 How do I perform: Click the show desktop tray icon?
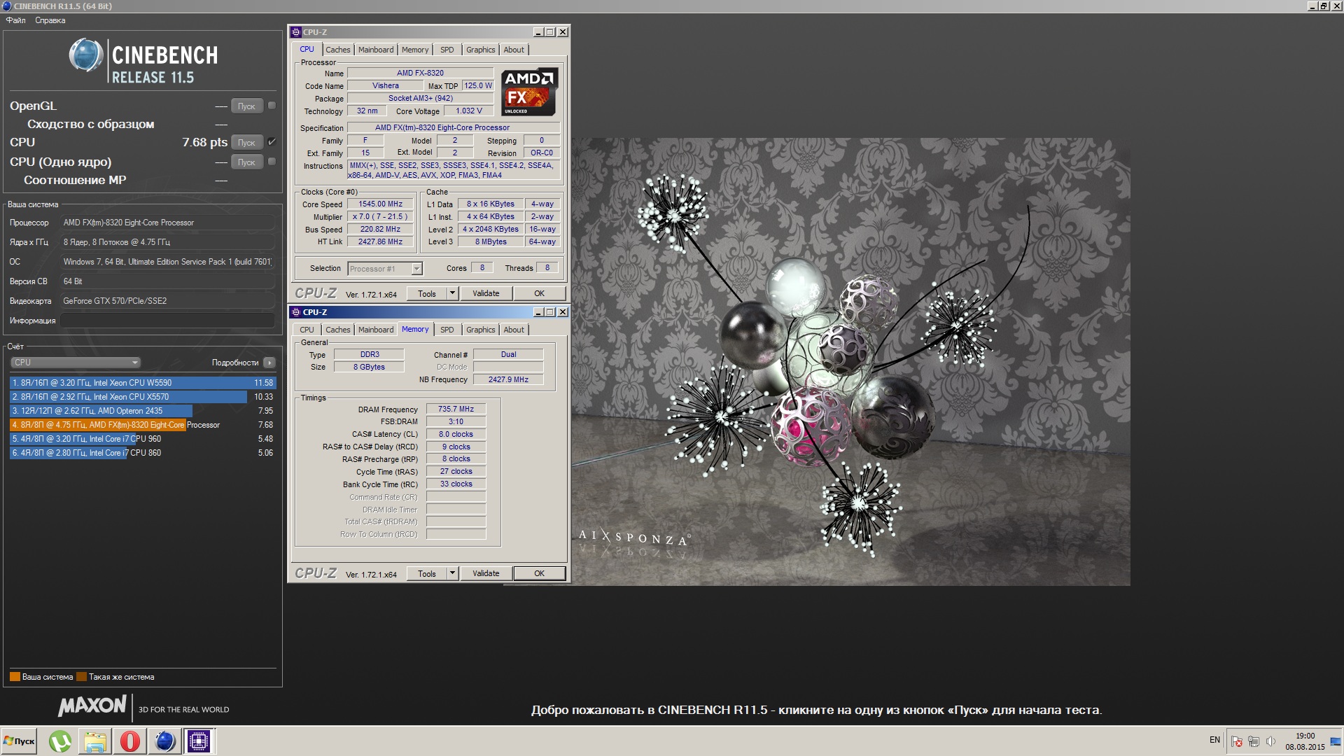[x=1336, y=741]
